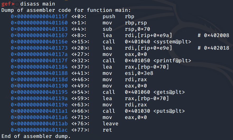Click address 0x000000000040115f at main+0

tap(39, 16)
